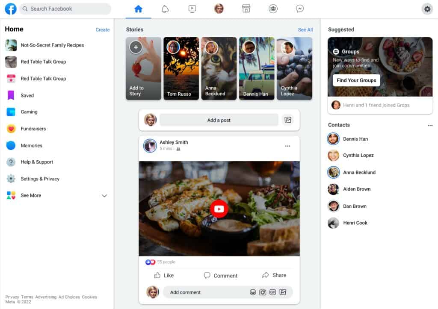Screen dimensions: 438x309
Task: Click Find Your Groups button
Action: point(356,80)
